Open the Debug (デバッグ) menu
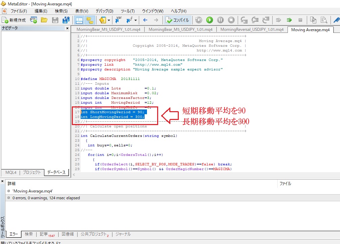Image resolution: width=340 pixels, height=244 pixels. (x=105, y=11)
